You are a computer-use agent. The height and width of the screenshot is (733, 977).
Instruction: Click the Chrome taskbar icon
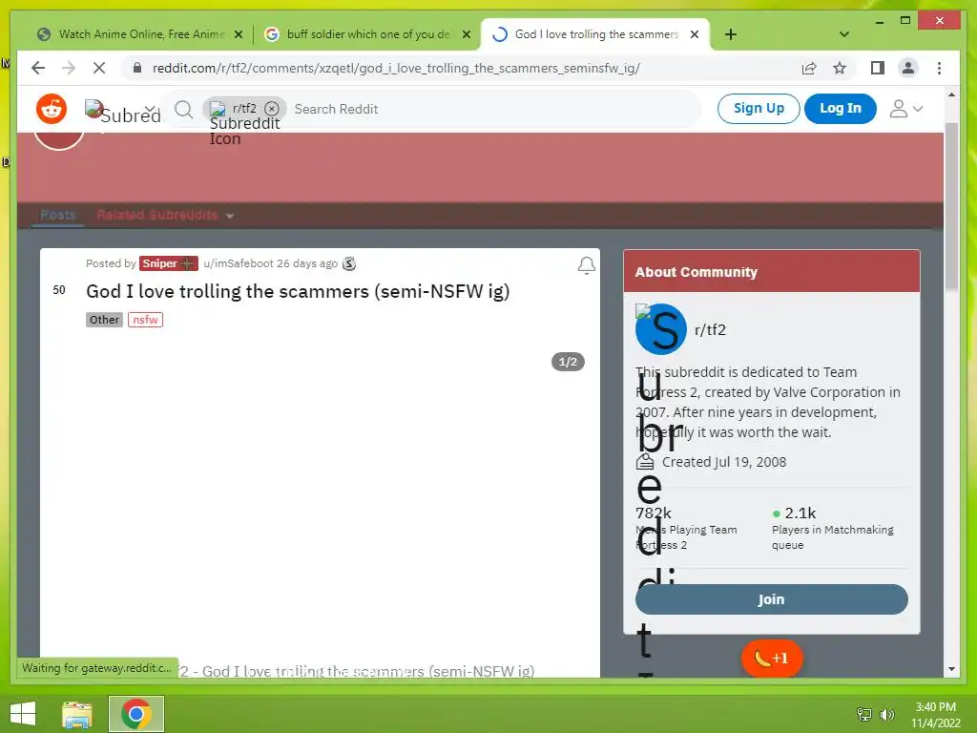pyautogui.click(x=136, y=714)
